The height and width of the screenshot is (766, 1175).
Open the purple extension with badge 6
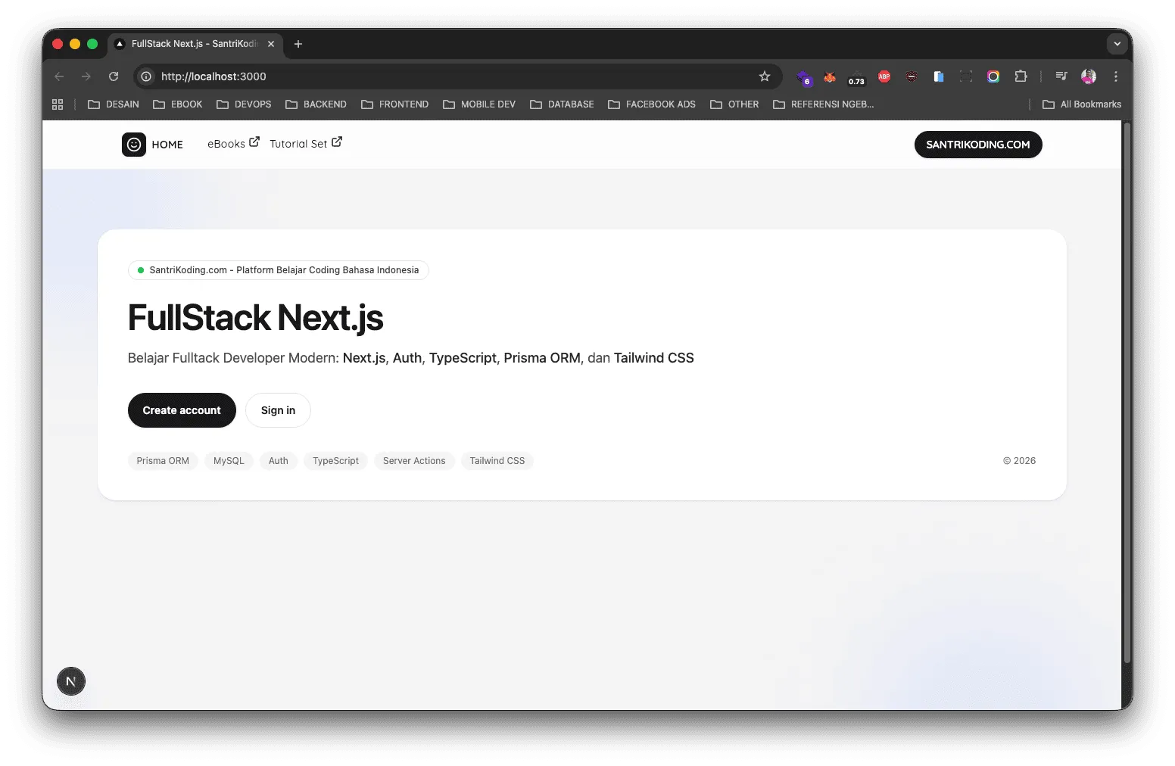[x=804, y=77]
